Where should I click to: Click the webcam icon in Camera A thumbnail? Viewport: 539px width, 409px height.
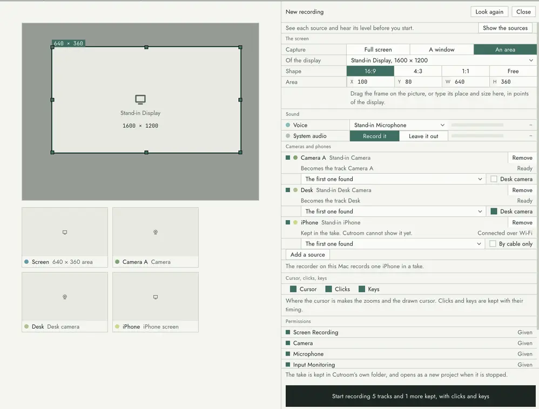tap(156, 232)
